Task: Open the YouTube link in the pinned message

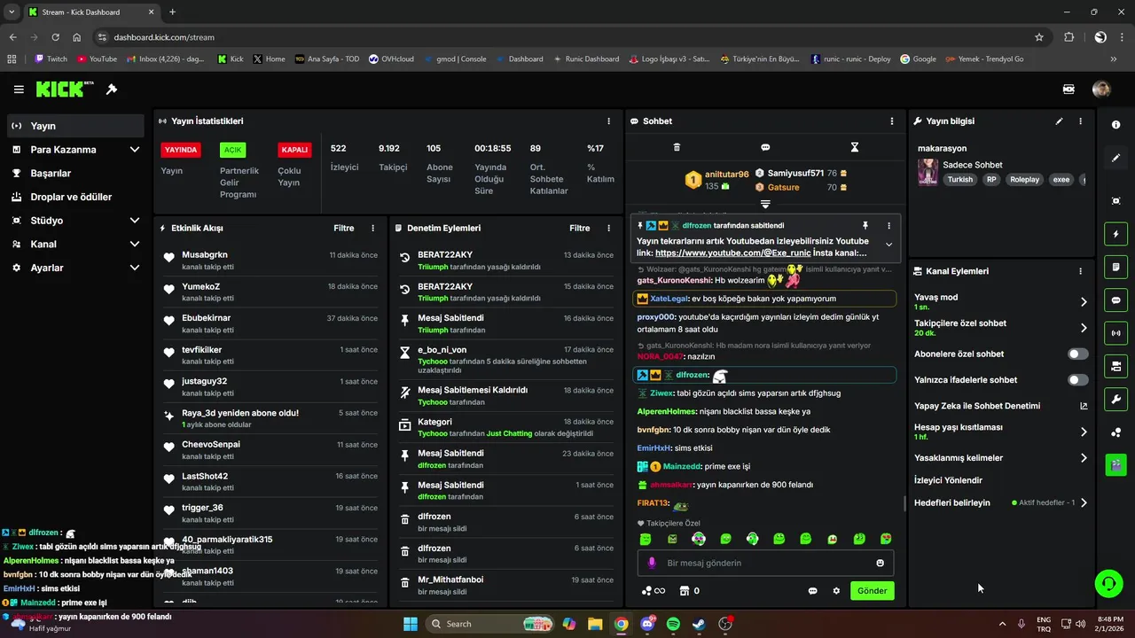Action: click(732, 253)
